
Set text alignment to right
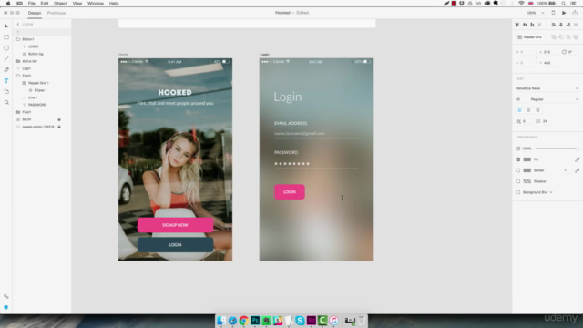pos(537,110)
